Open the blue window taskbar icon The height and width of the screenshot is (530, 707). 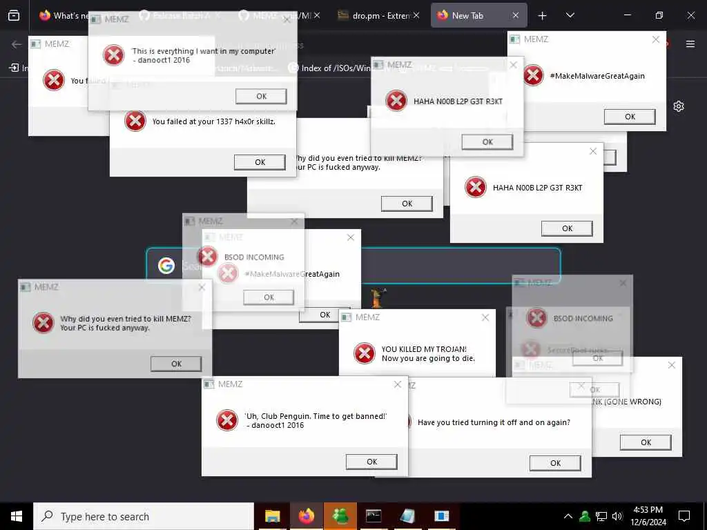pyautogui.click(x=442, y=516)
